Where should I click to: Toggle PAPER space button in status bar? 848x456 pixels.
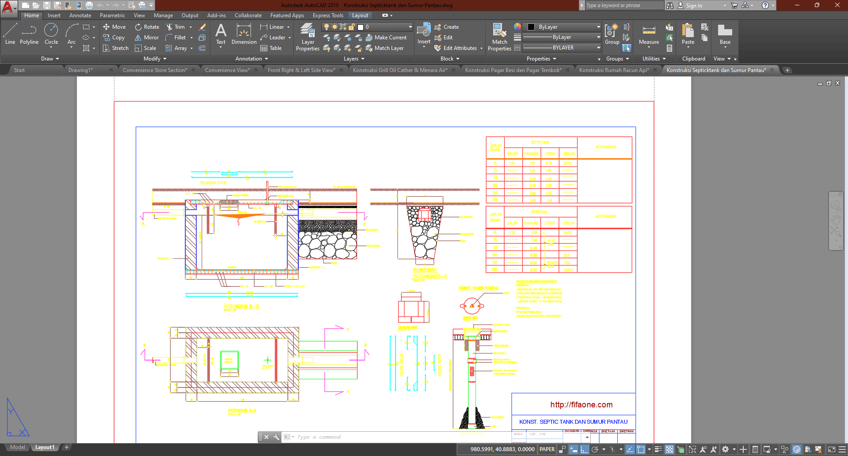tap(547, 449)
